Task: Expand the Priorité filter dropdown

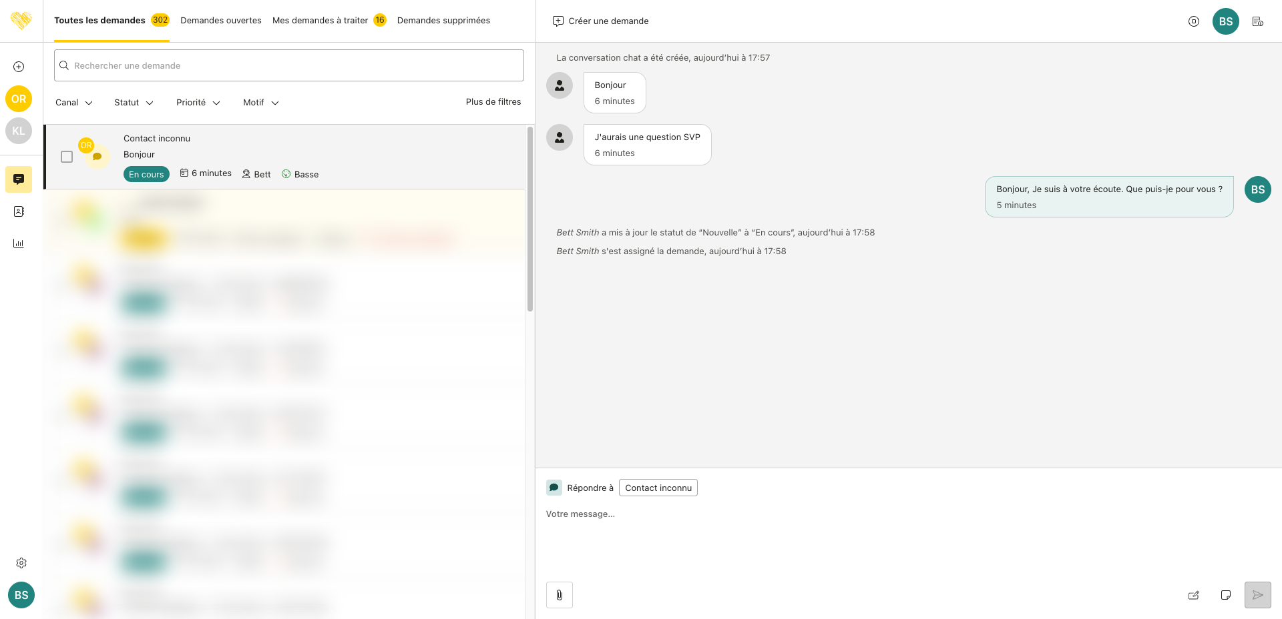Action: (x=198, y=103)
